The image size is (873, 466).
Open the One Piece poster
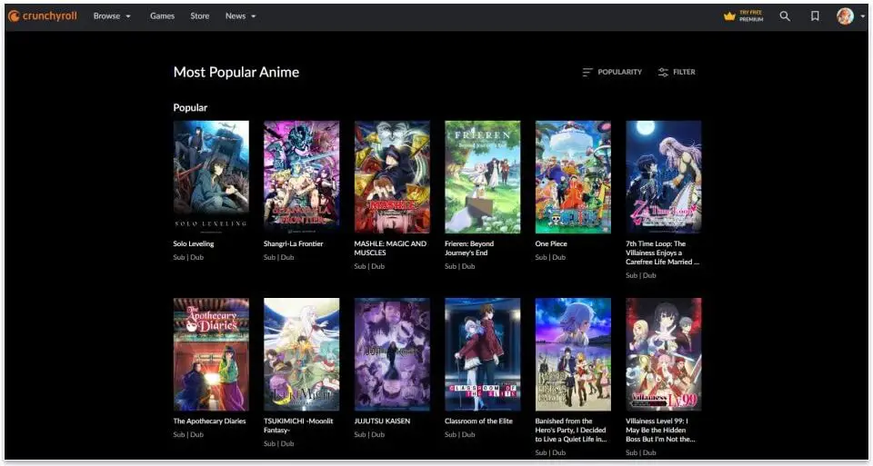point(573,177)
